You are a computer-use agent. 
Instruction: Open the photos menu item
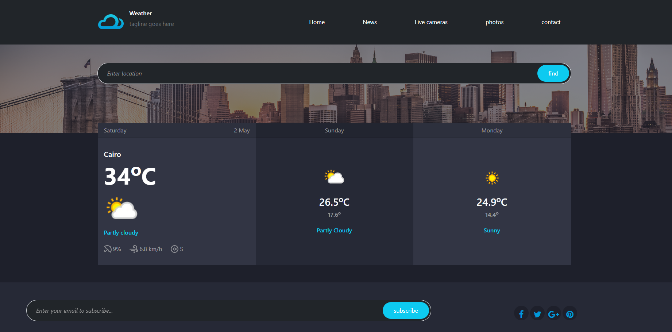pyautogui.click(x=494, y=22)
